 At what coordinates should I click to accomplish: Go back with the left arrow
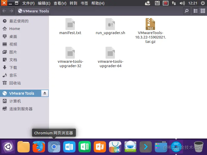pyautogui.click(x=4, y=11)
